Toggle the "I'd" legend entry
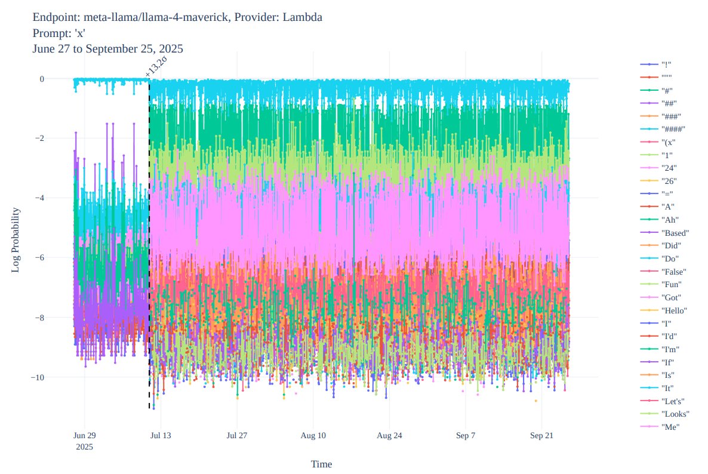This screenshot has height=474, width=708. point(659,336)
